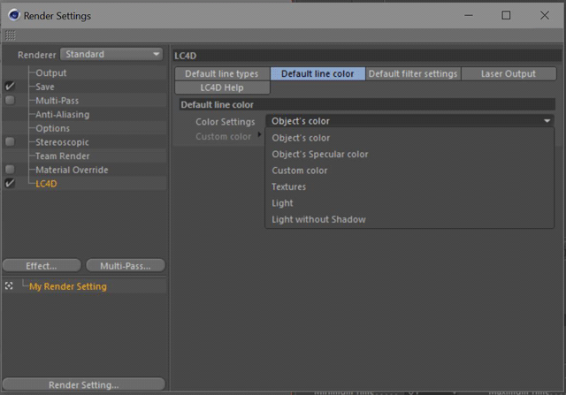Enable the Material Override checkbox
The width and height of the screenshot is (566, 395).
click(x=10, y=170)
